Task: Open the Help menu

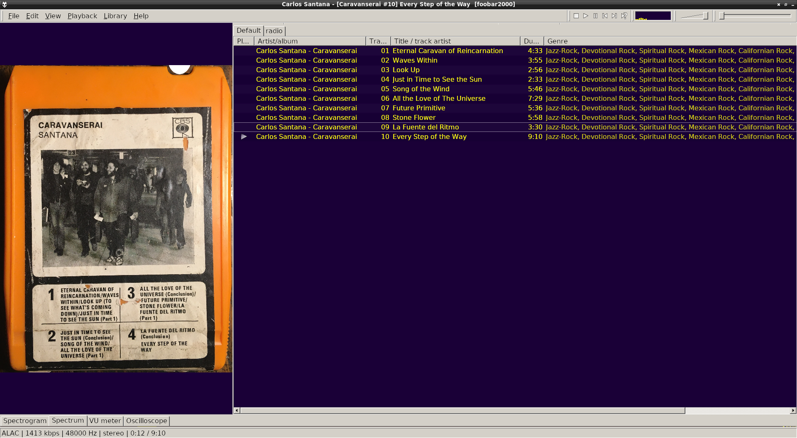Action: point(141,16)
